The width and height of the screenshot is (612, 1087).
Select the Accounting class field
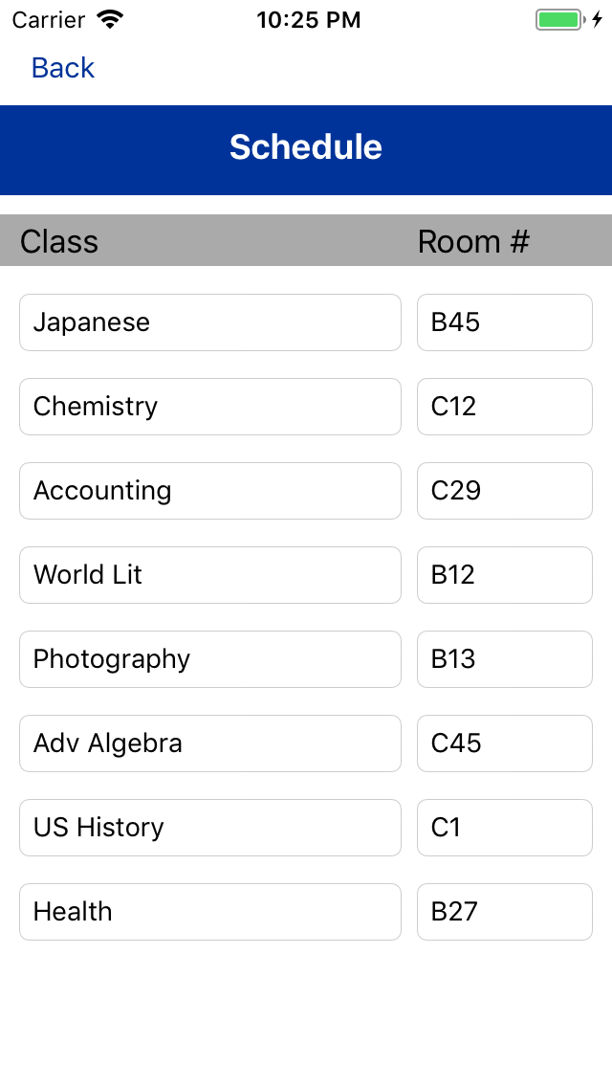click(209, 491)
